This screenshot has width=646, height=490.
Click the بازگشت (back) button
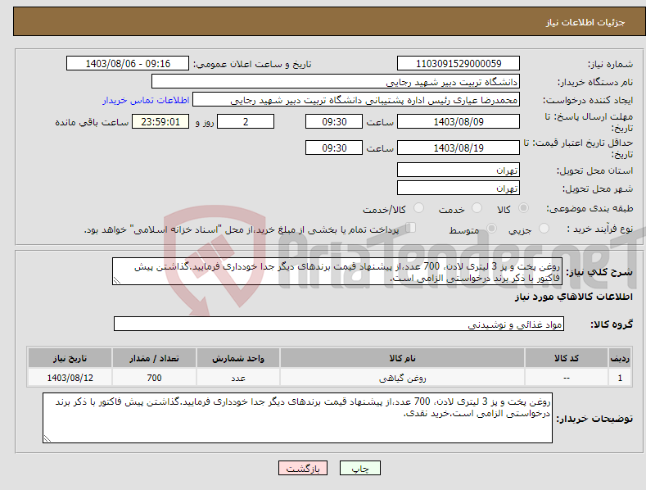coord(303,468)
